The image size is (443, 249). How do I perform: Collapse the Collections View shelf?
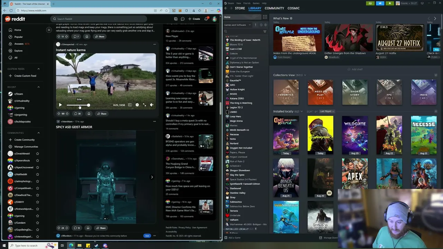click(x=436, y=75)
